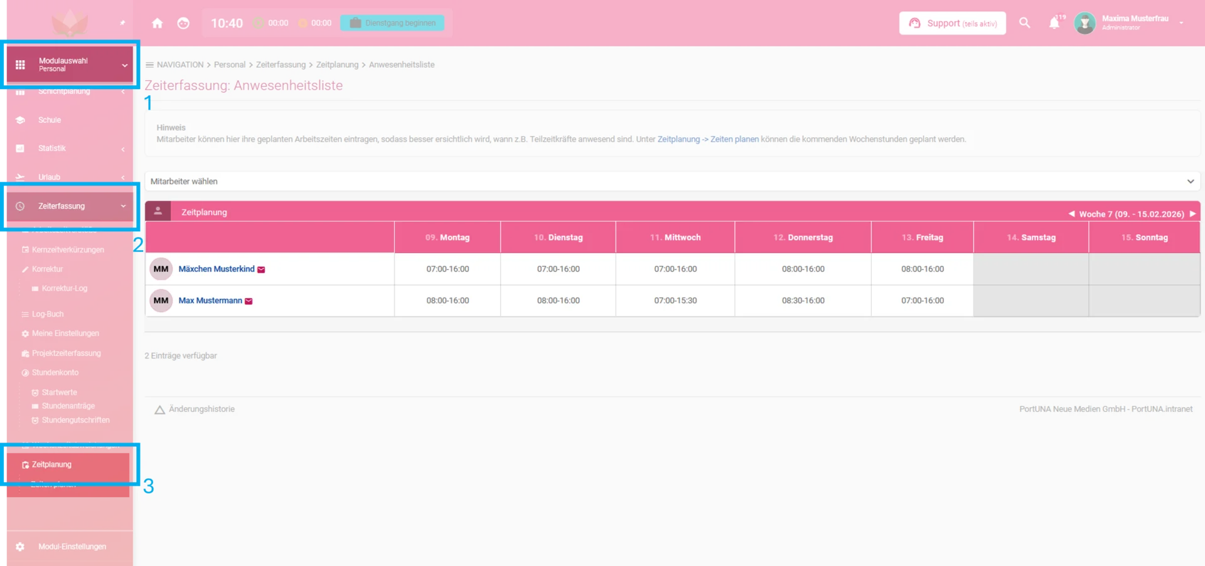
Task: Click the person icon in Zeitplanung header
Action: point(158,212)
